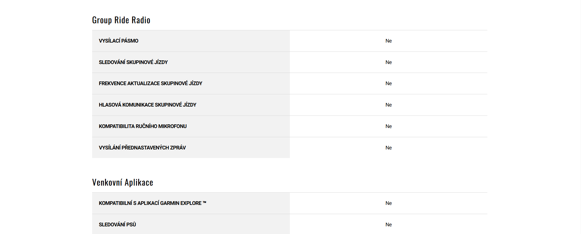Click Ne value for Vysílání přednastavených zpráv
This screenshot has width=581, height=234.
coord(388,148)
